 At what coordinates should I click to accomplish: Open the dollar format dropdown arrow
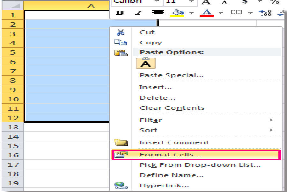(x=260, y=2)
